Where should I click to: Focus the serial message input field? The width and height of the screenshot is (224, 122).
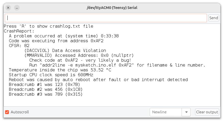tap(106, 18)
